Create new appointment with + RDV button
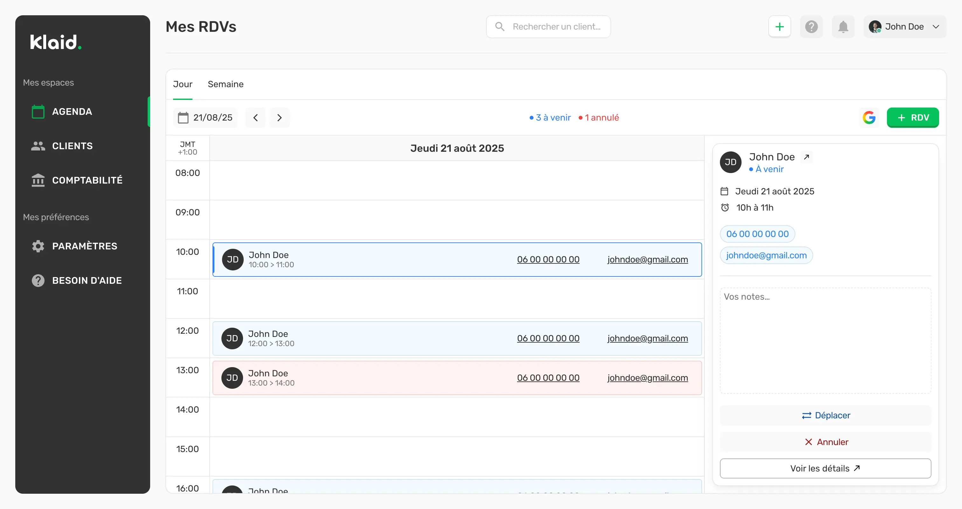This screenshot has width=962, height=509. (x=913, y=117)
